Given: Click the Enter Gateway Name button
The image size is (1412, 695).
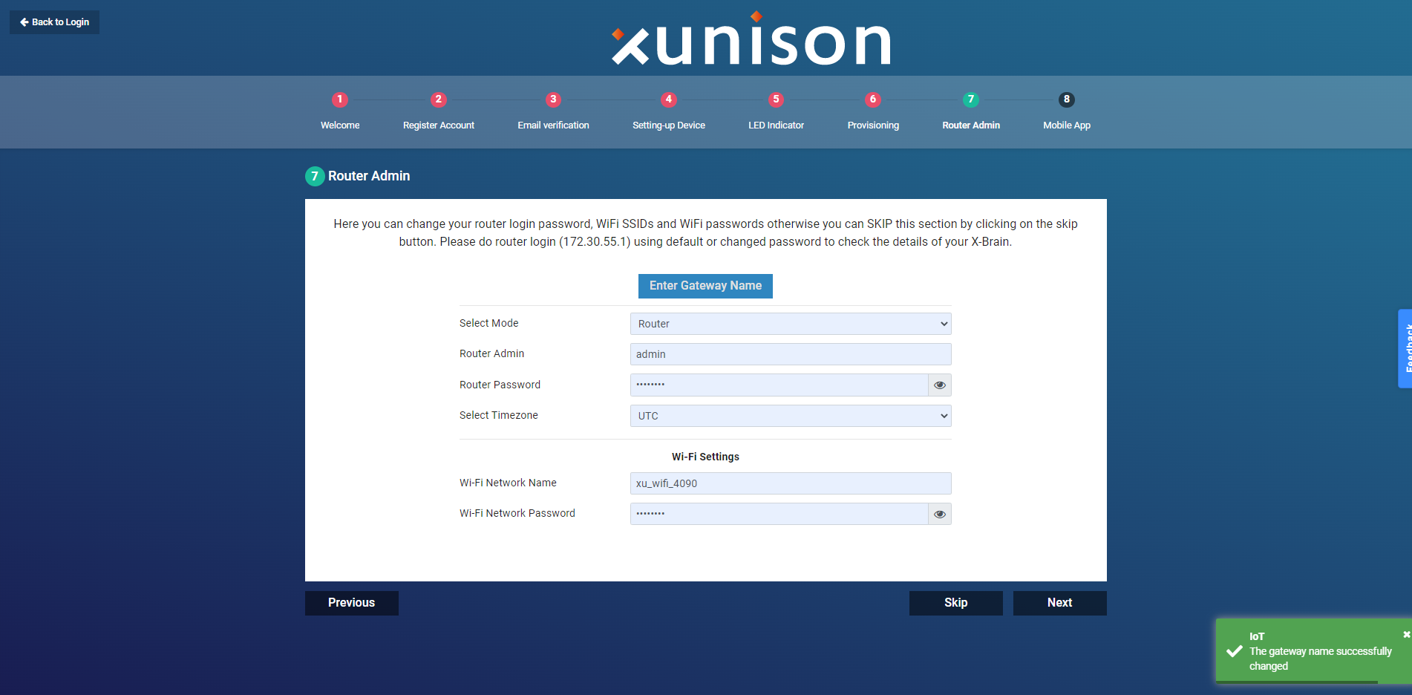Looking at the screenshot, I should 705,286.
